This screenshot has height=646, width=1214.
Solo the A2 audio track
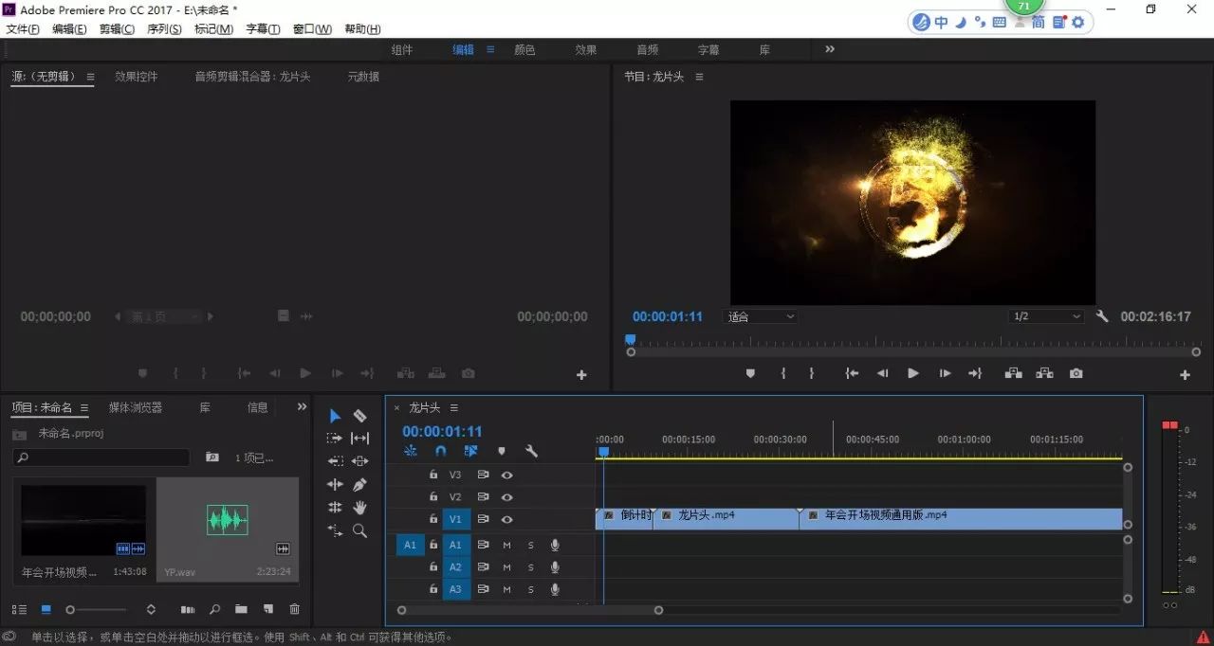pos(531,566)
